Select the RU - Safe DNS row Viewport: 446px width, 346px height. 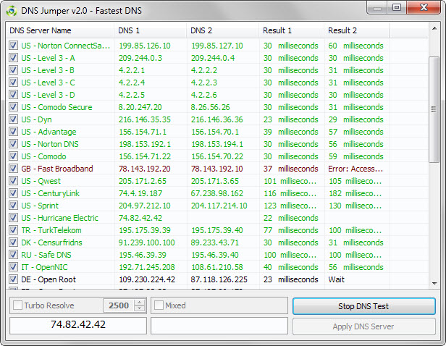(x=217, y=255)
